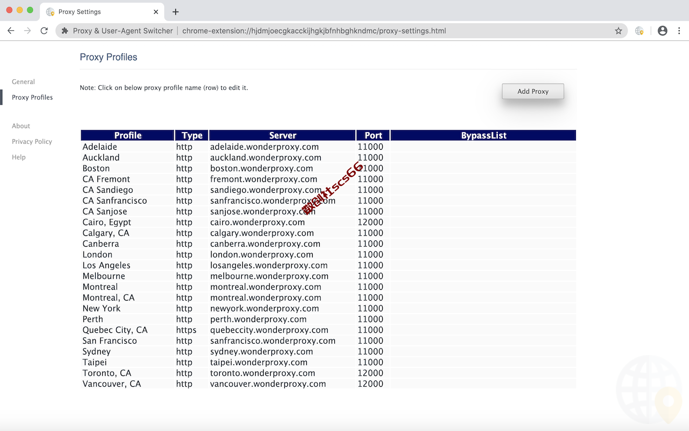The image size is (689, 431).
Task: Edit the Montreal, CA proxy profile
Action: 328,297
